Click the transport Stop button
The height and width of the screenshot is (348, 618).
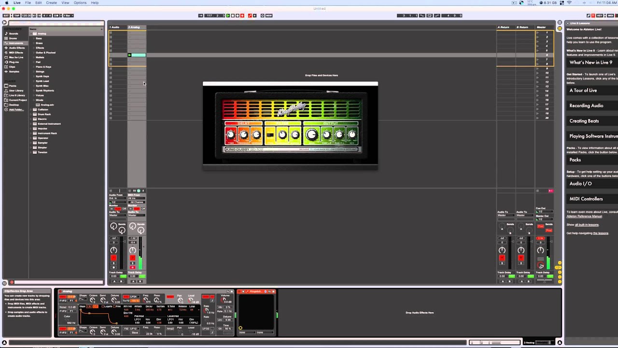point(233,15)
